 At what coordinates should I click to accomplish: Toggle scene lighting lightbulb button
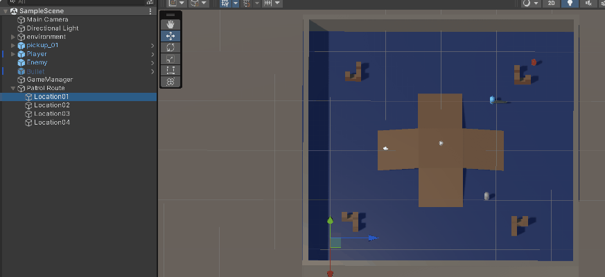tap(570, 3)
